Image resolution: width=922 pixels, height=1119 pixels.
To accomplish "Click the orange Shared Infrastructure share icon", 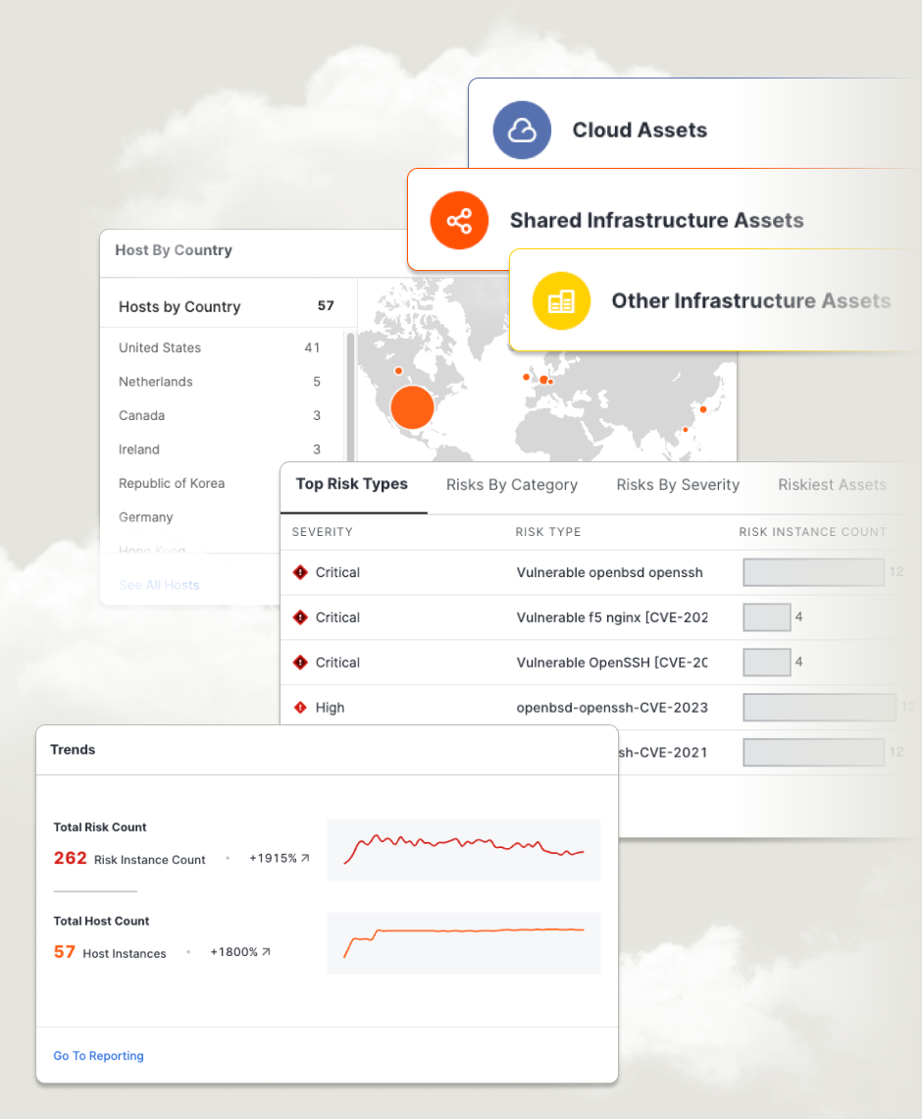I will [x=459, y=221].
